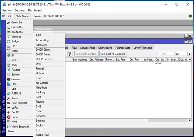This screenshot has width=194, height=137.
Task: Click horizontal scrollbar right arrow
Action: (x=190, y=120)
